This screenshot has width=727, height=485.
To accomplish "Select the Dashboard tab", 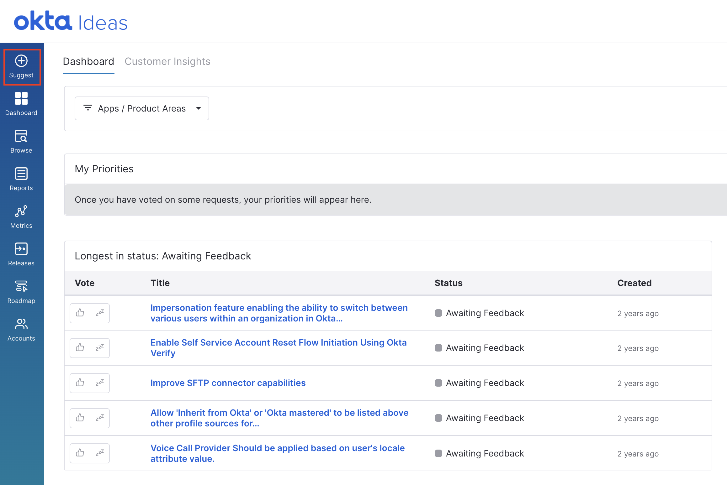I will pyautogui.click(x=88, y=61).
